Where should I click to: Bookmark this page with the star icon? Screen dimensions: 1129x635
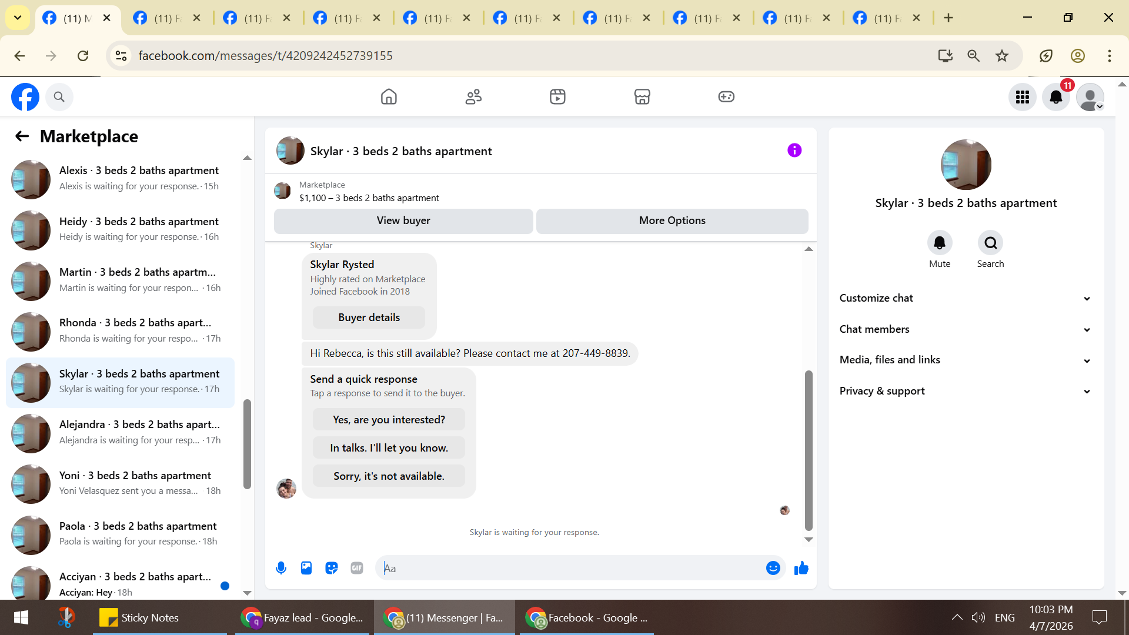tap(1002, 56)
